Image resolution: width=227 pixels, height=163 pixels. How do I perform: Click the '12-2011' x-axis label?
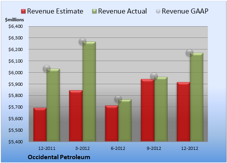[47, 148]
